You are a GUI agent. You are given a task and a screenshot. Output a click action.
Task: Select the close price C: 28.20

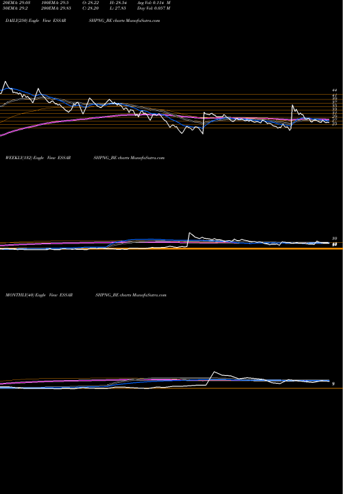pyautogui.click(x=92, y=8)
